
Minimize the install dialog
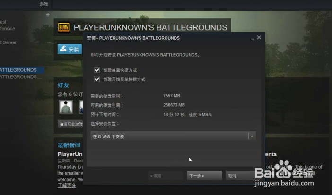[x=253, y=38]
